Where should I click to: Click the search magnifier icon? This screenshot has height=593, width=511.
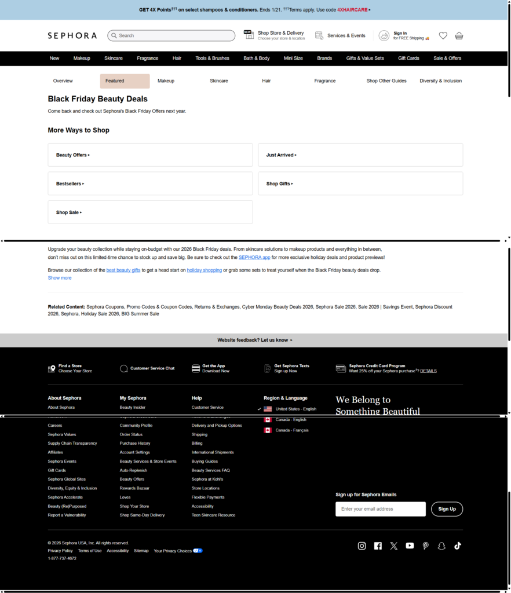tap(114, 35)
